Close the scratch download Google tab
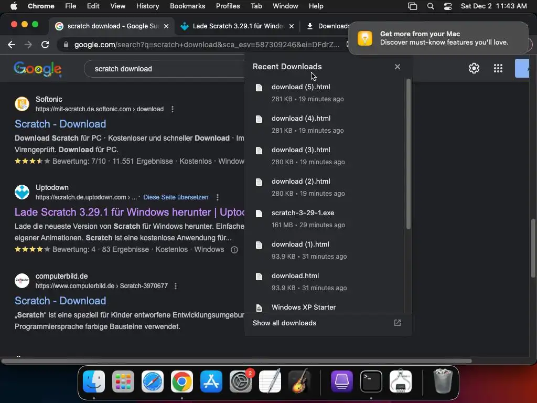Viewport: 537px width, 403px height. click(x=166, y=26)
